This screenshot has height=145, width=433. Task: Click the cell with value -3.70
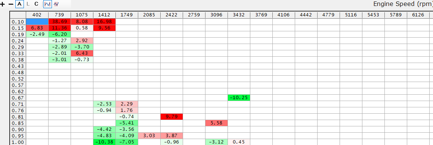[82, 47]
